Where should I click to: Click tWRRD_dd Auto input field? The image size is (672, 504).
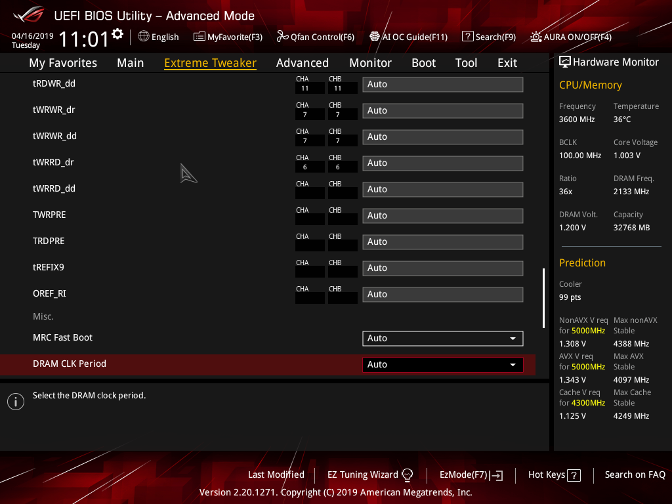point(443,190)
